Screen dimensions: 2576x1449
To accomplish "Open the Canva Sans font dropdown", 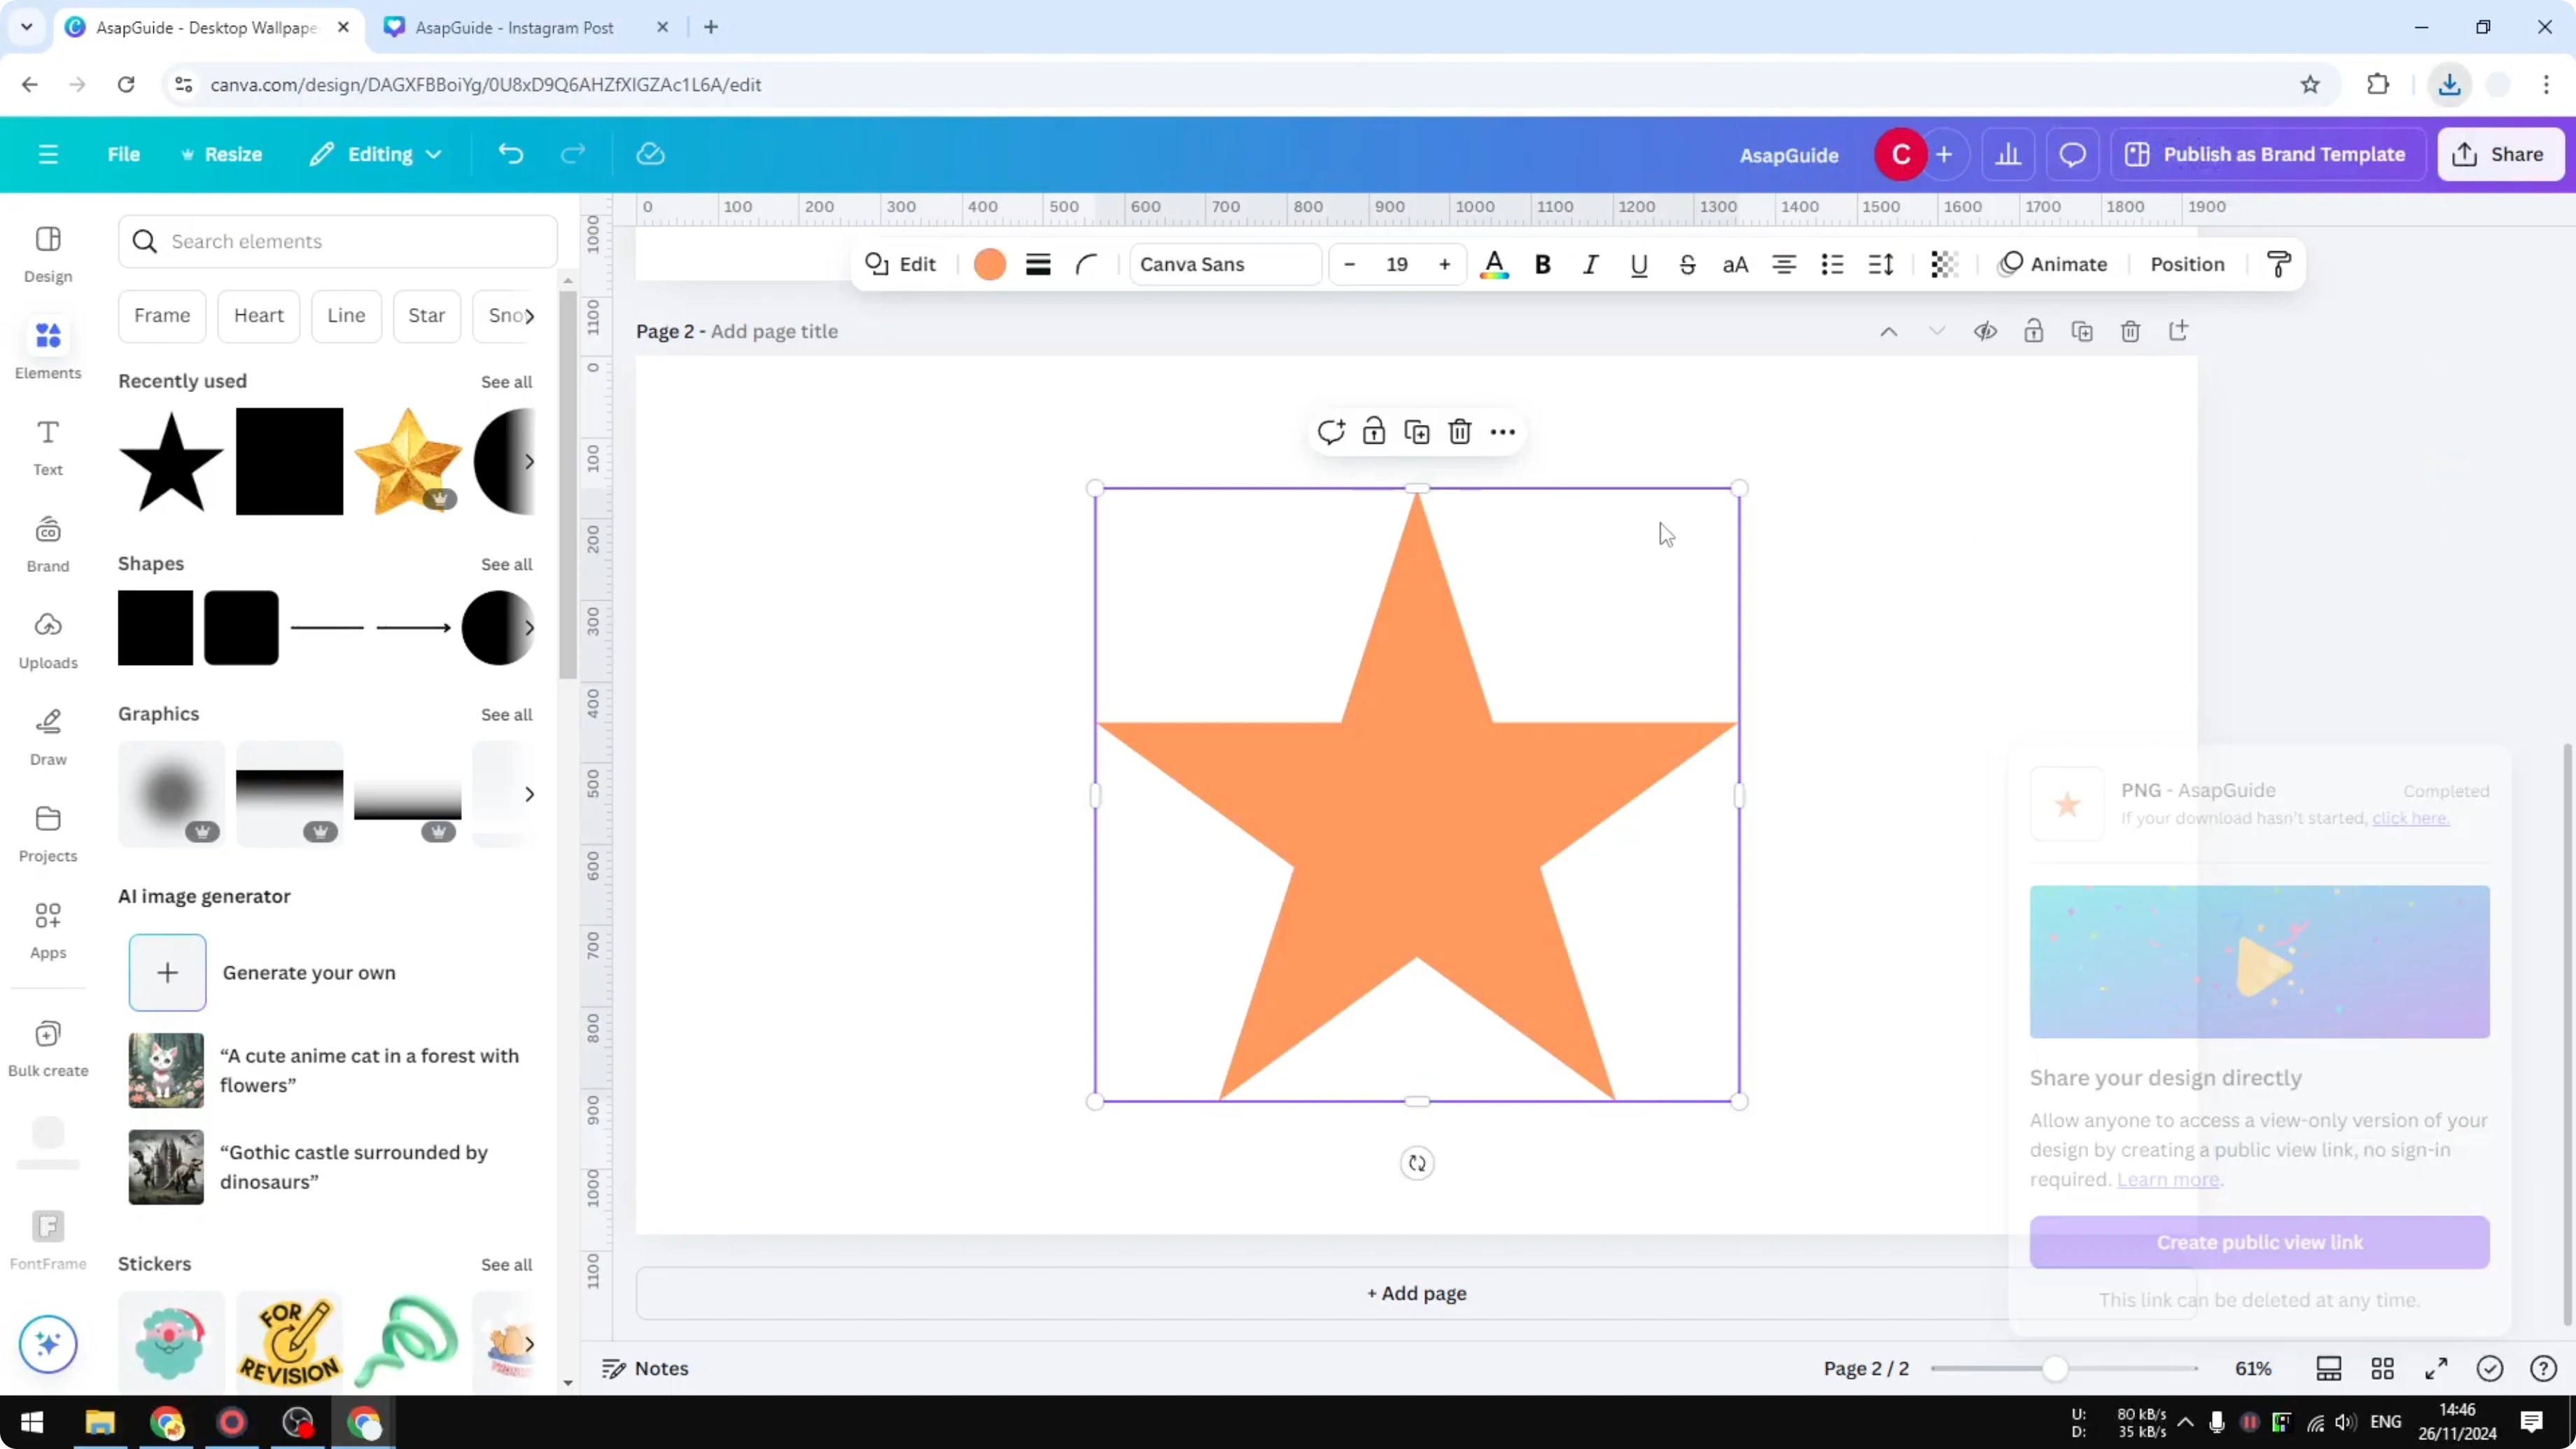I will (x=1224, y=264).
